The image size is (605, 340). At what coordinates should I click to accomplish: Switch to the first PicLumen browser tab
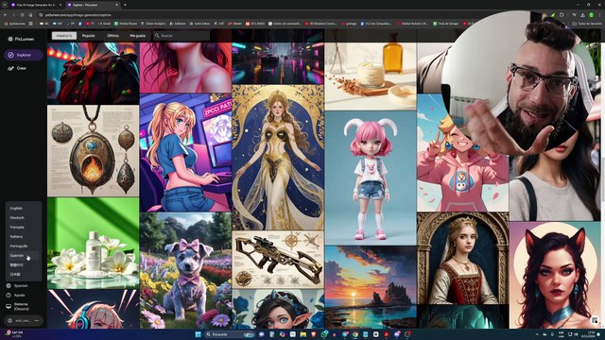[35, 5]
